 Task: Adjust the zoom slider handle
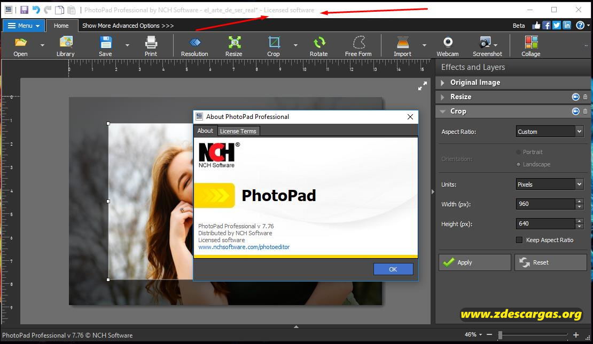[x=500, y=335]
